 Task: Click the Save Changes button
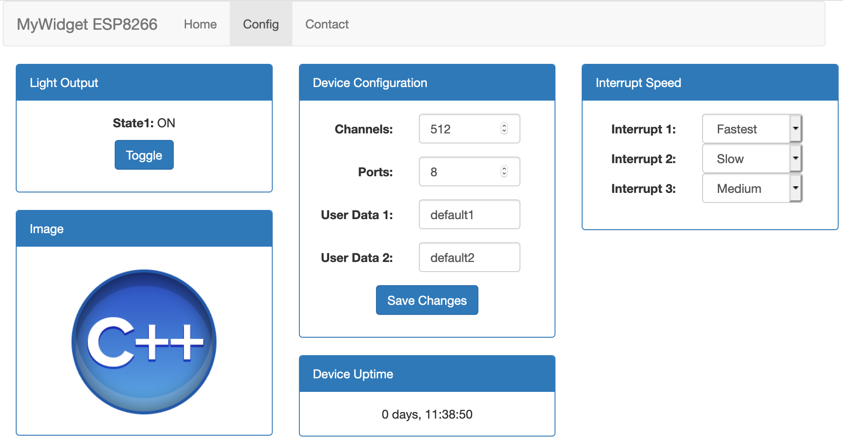427,300
